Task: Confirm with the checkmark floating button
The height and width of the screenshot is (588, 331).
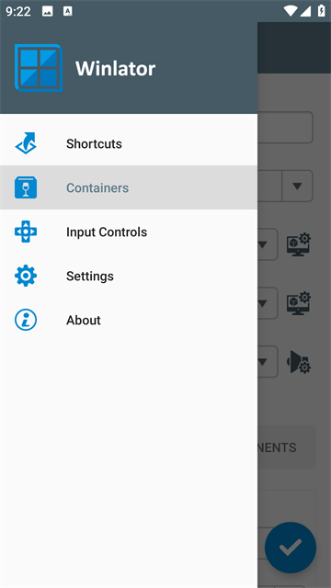Action: (x=291, y=548)
